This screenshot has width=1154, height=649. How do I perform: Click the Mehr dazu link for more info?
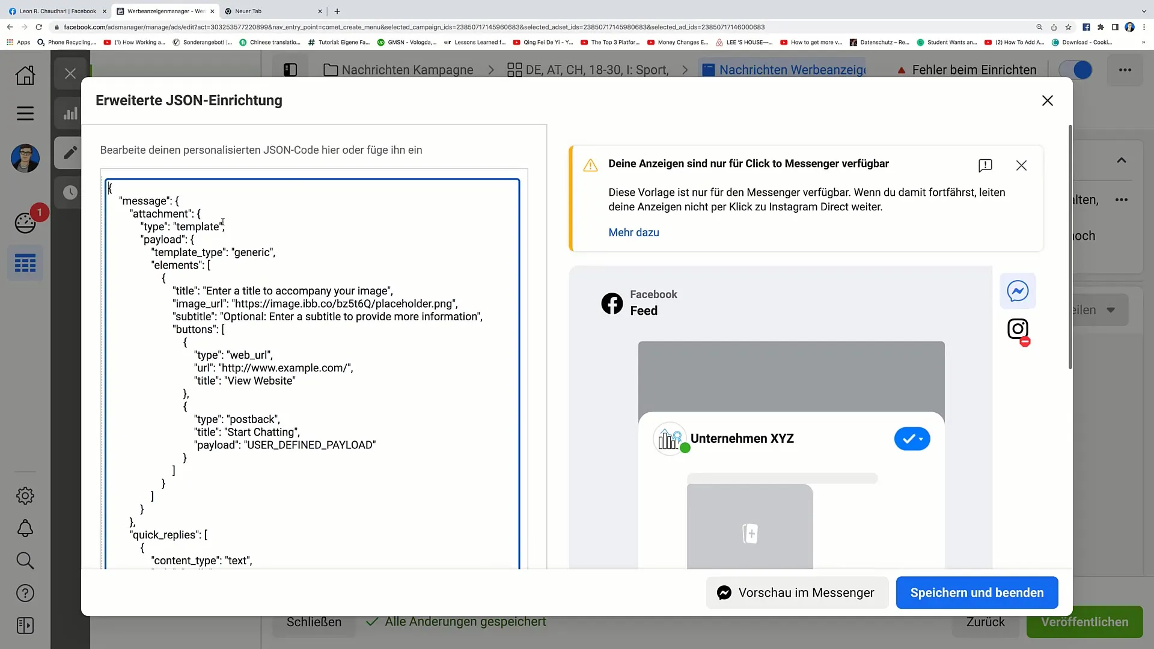point(634,231)
